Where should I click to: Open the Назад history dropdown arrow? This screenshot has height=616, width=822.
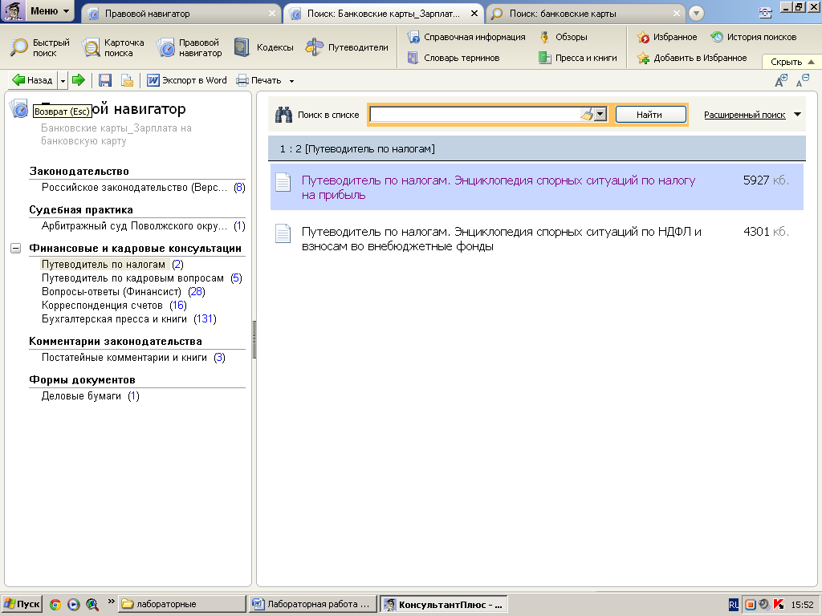pos(63,81)
